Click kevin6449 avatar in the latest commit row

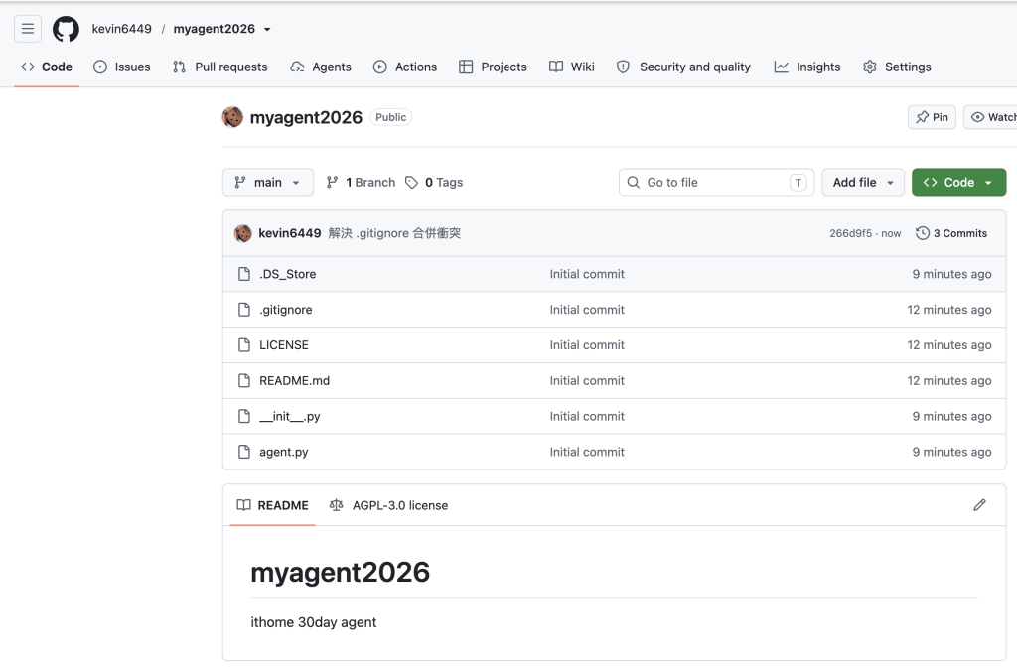(x=243, y=233)
